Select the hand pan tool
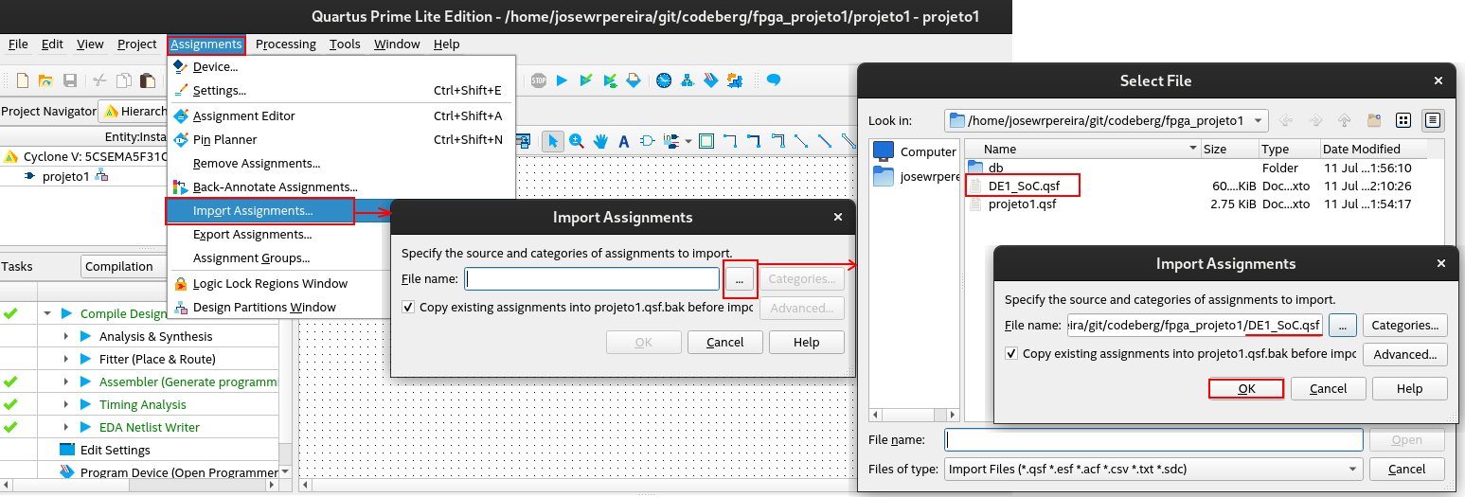 pos(600,142)
